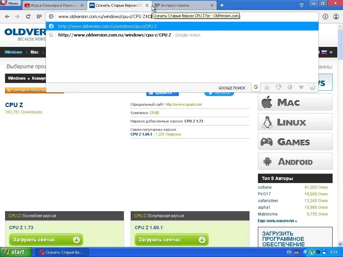
Task: Close the Экспресс-панель tab
Action: (x=212, y=5)
